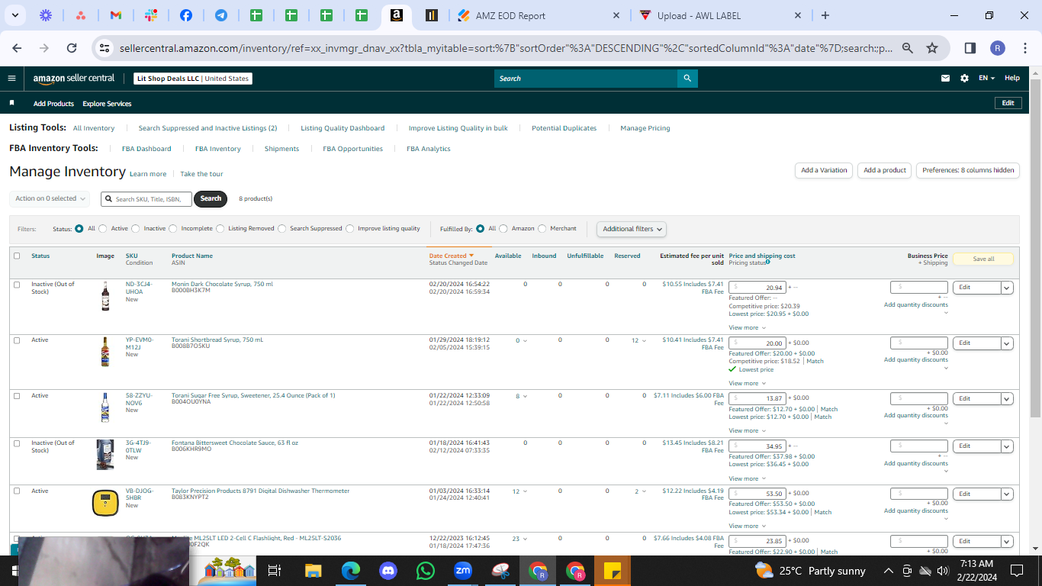This screenshot has width=1042, height=586.
Task: Focus the Search SKU, Title, ISBN field
Action: click(146, 198)
